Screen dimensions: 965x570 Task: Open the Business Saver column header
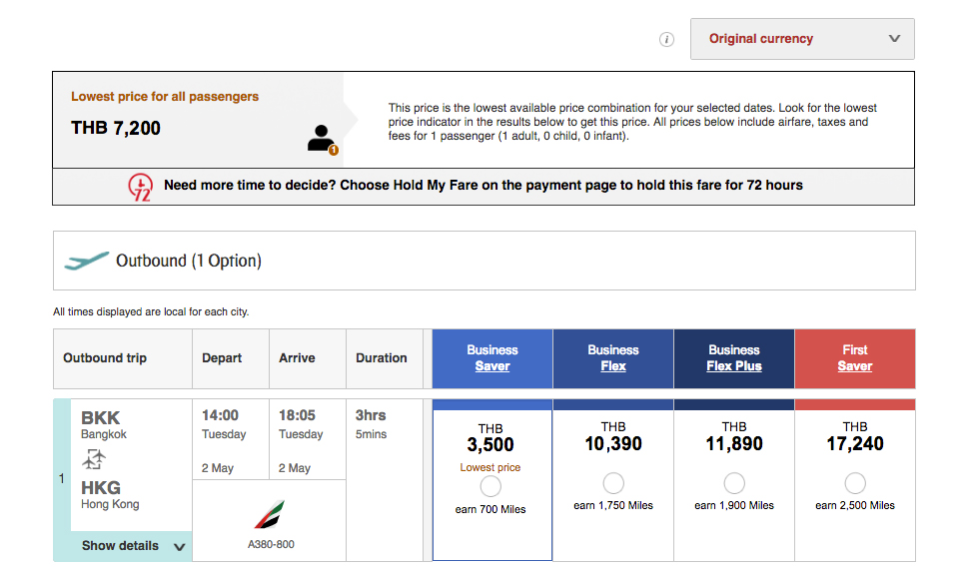click(x=492, y=358)
